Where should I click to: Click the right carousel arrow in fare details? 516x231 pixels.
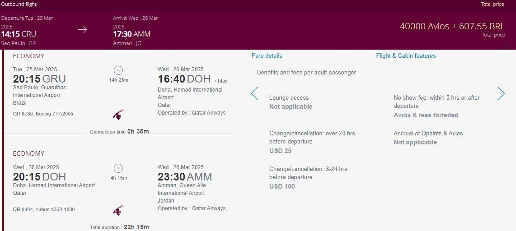[501, 93]
